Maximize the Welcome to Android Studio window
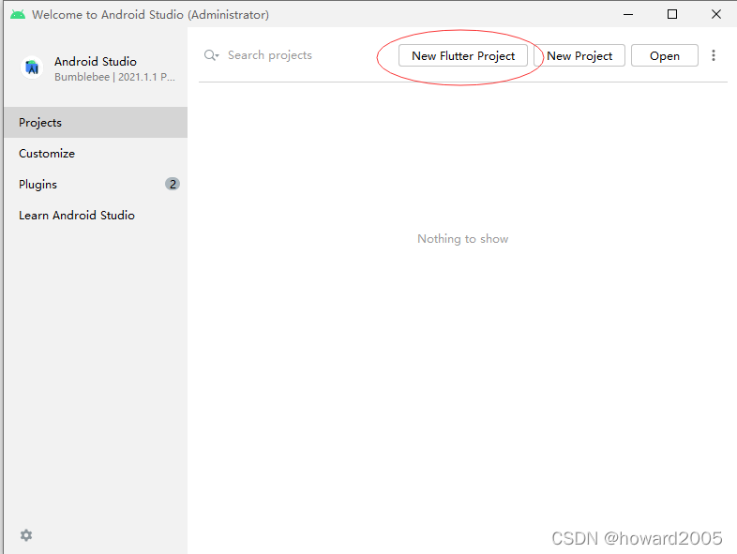The image size is (737, 554). [672, 15]
